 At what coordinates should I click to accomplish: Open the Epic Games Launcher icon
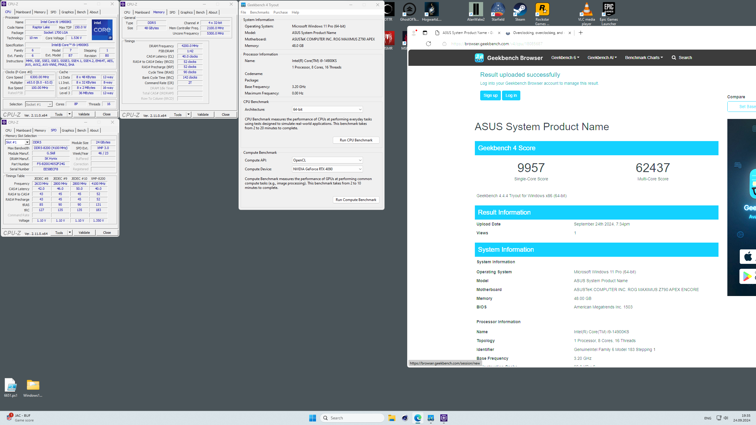coord(609,14)
